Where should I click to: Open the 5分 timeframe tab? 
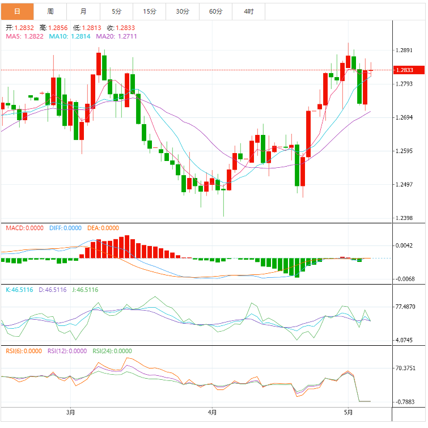click(116, 11)
